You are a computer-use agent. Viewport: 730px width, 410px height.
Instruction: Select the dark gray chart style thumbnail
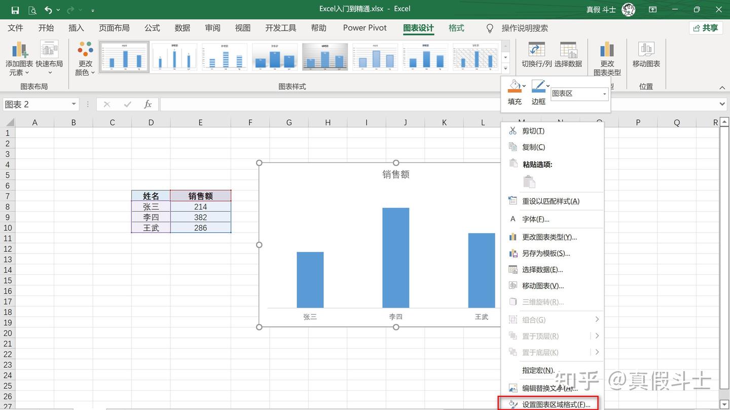(325, 57)
